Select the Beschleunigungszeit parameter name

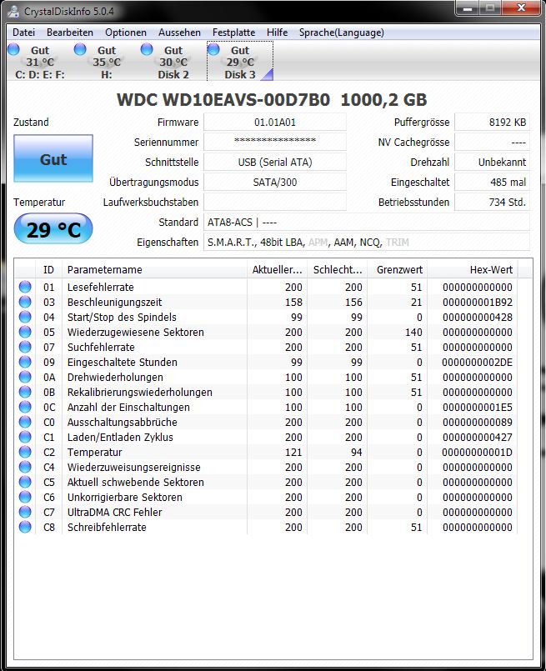(115, 302)
